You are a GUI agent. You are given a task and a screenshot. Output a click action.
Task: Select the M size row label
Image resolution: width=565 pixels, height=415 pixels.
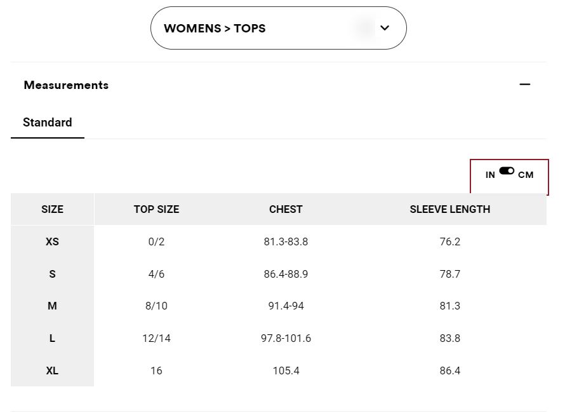coord(52,306)
